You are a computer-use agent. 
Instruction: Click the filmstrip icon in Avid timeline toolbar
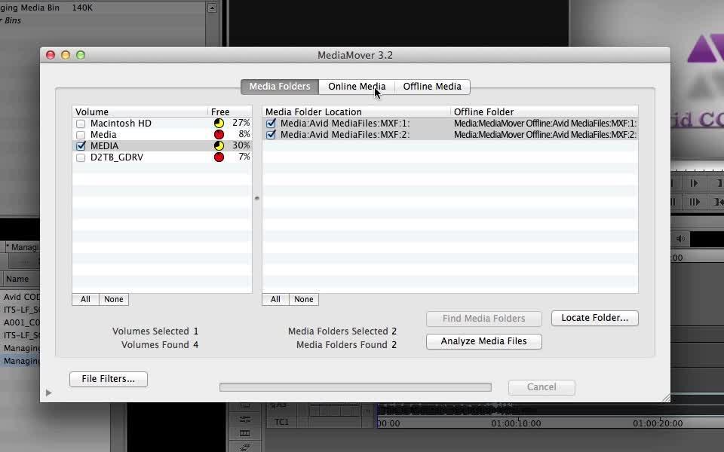(x=244, y=433)
